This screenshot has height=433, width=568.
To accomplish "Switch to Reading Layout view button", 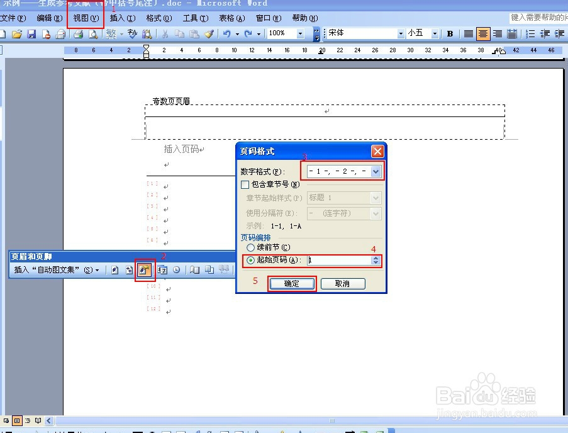I will tap(38, 420).
